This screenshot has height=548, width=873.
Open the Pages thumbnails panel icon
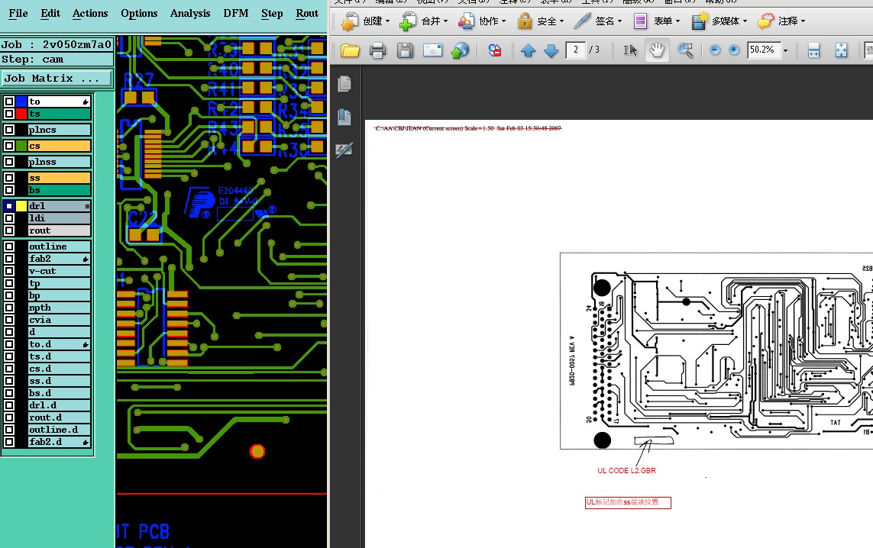click(x=344, y=84)
